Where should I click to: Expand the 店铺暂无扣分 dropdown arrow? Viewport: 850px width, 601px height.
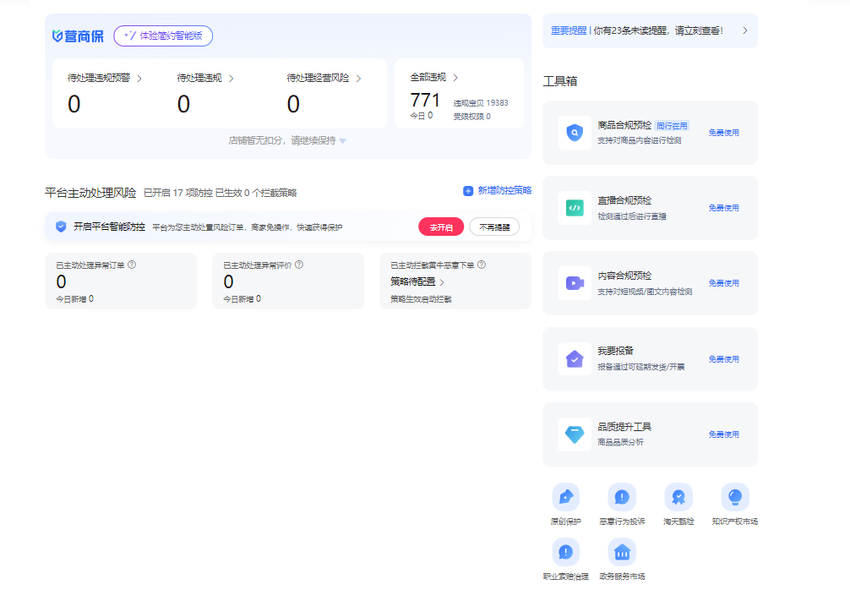pyautogui.click(x=342, y=141)
